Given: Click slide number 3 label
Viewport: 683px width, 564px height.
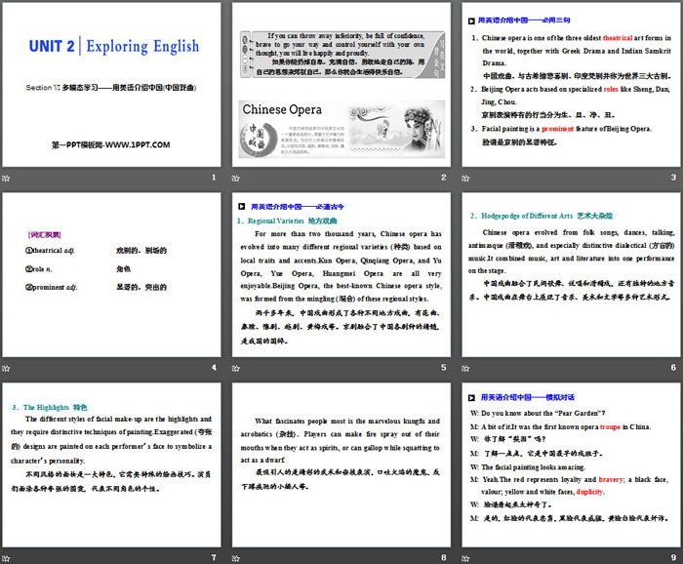Looking at the screenshot, I should pos(673,178).
